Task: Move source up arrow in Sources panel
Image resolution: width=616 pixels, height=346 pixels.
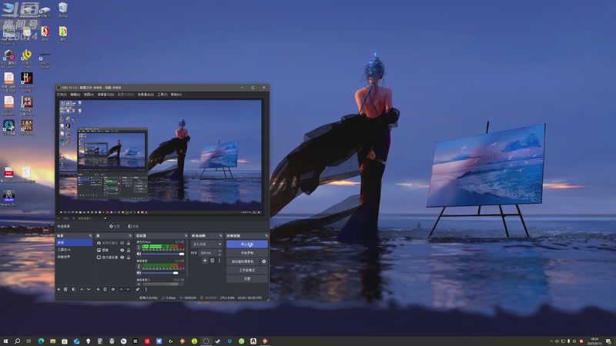Action: click(122, 289)
